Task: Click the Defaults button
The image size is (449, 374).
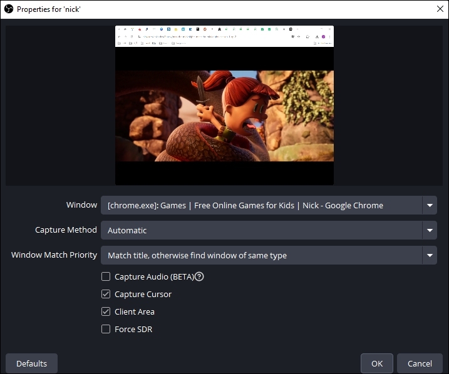Action: (x=31, y=363)
